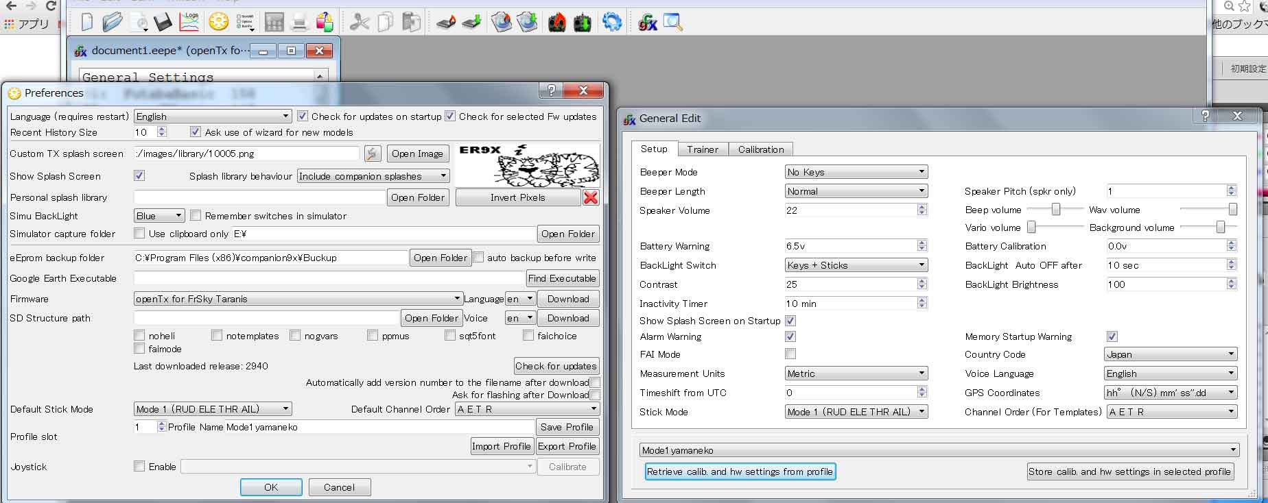Image resolution: width=1268 pixels, height=503 pixels.
Task: Open recent documents dropdown icon in toolbar
Action: coord(139,23)
